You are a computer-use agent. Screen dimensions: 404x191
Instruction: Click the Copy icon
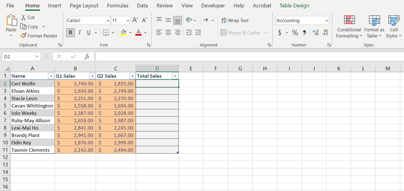click(x=23, y=27)
